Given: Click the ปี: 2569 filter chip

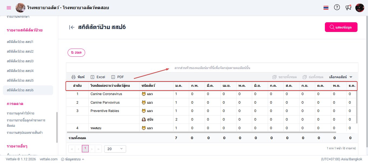Looking at the screenshot, I should (76, 53).
